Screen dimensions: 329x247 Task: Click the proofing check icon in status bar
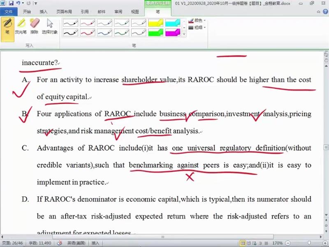tap(59, 243)
